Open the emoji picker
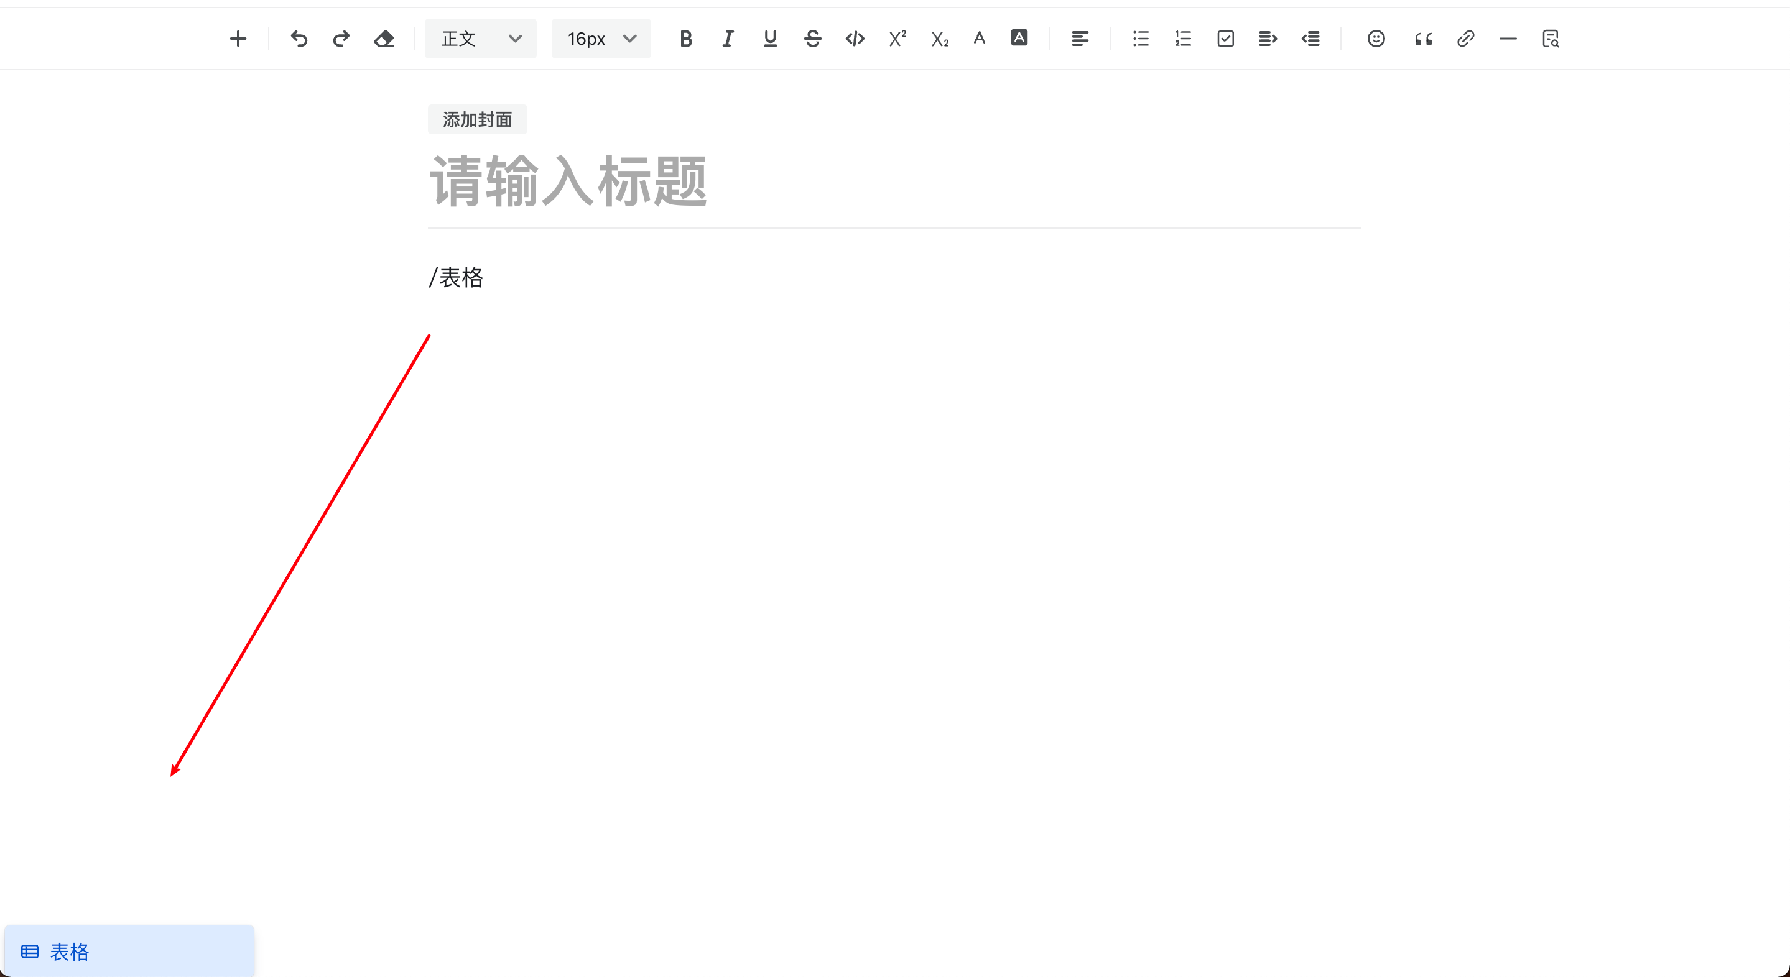1790x977 pixels. coord(1375,38)
